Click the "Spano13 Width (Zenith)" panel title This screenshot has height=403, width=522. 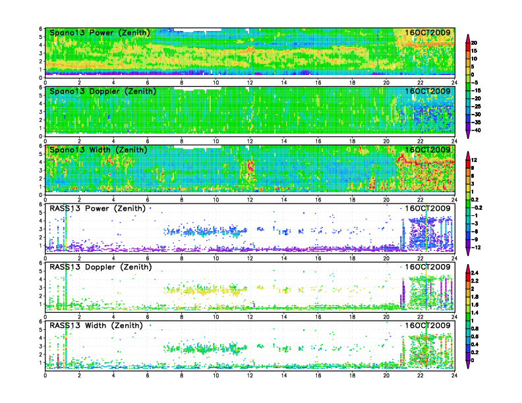tap(98, 150)
